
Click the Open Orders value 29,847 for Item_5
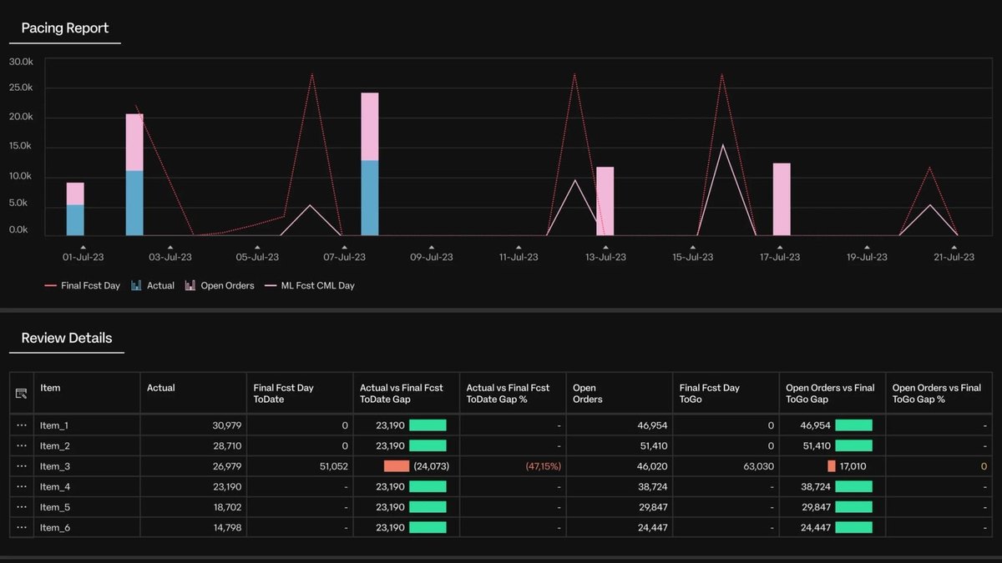pyautogui.click(x=652, y=507)
